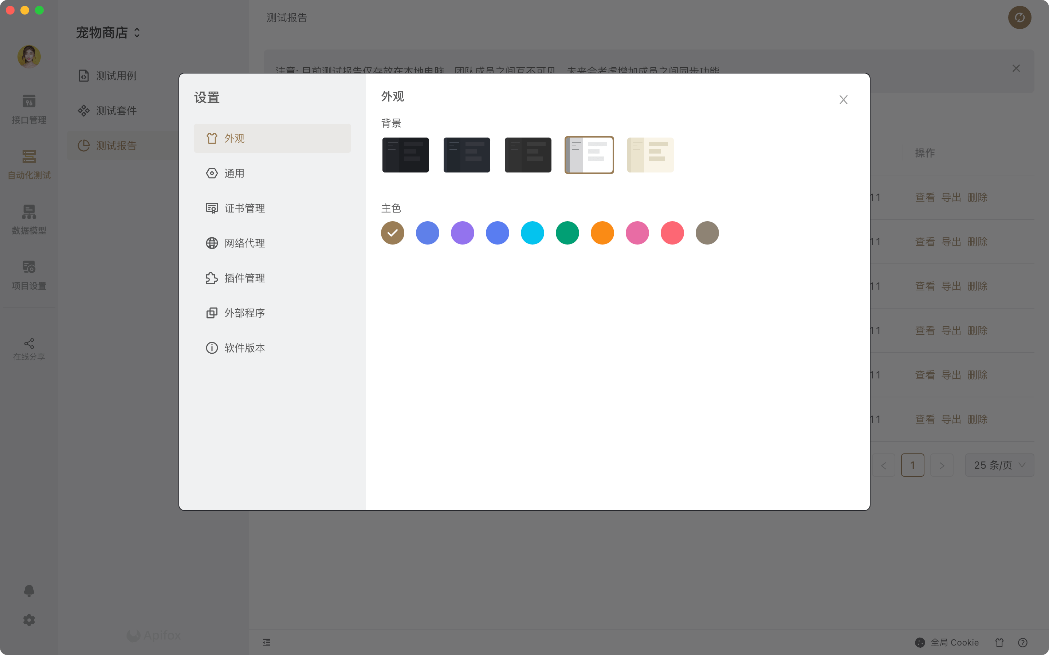Go to 接口管理 sidebar icon
This screenshot has height=655, width=1049.
pos(29,109)
